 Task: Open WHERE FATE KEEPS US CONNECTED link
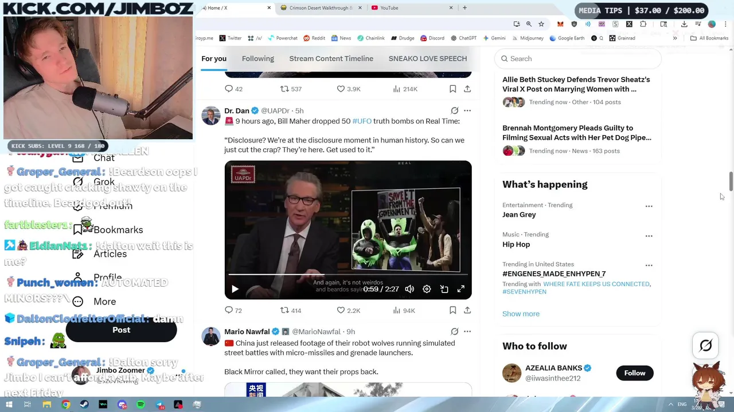(596, 284)
